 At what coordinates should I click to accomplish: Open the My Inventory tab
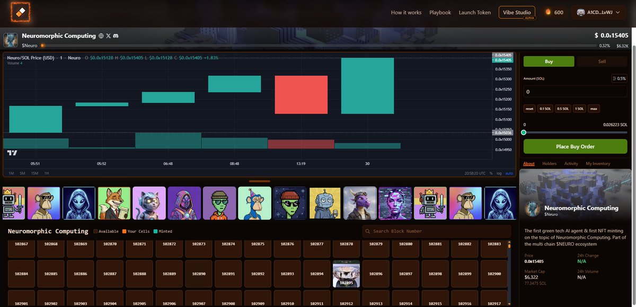[598, 164]
